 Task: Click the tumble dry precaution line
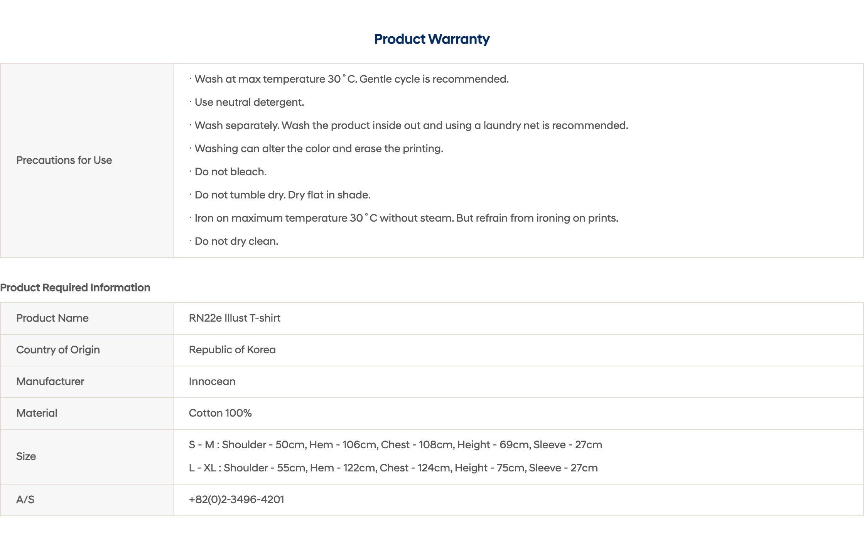[280, 195]
